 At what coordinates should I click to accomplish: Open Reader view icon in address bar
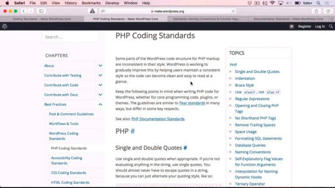pyautogui.click(x=103, y=11)
